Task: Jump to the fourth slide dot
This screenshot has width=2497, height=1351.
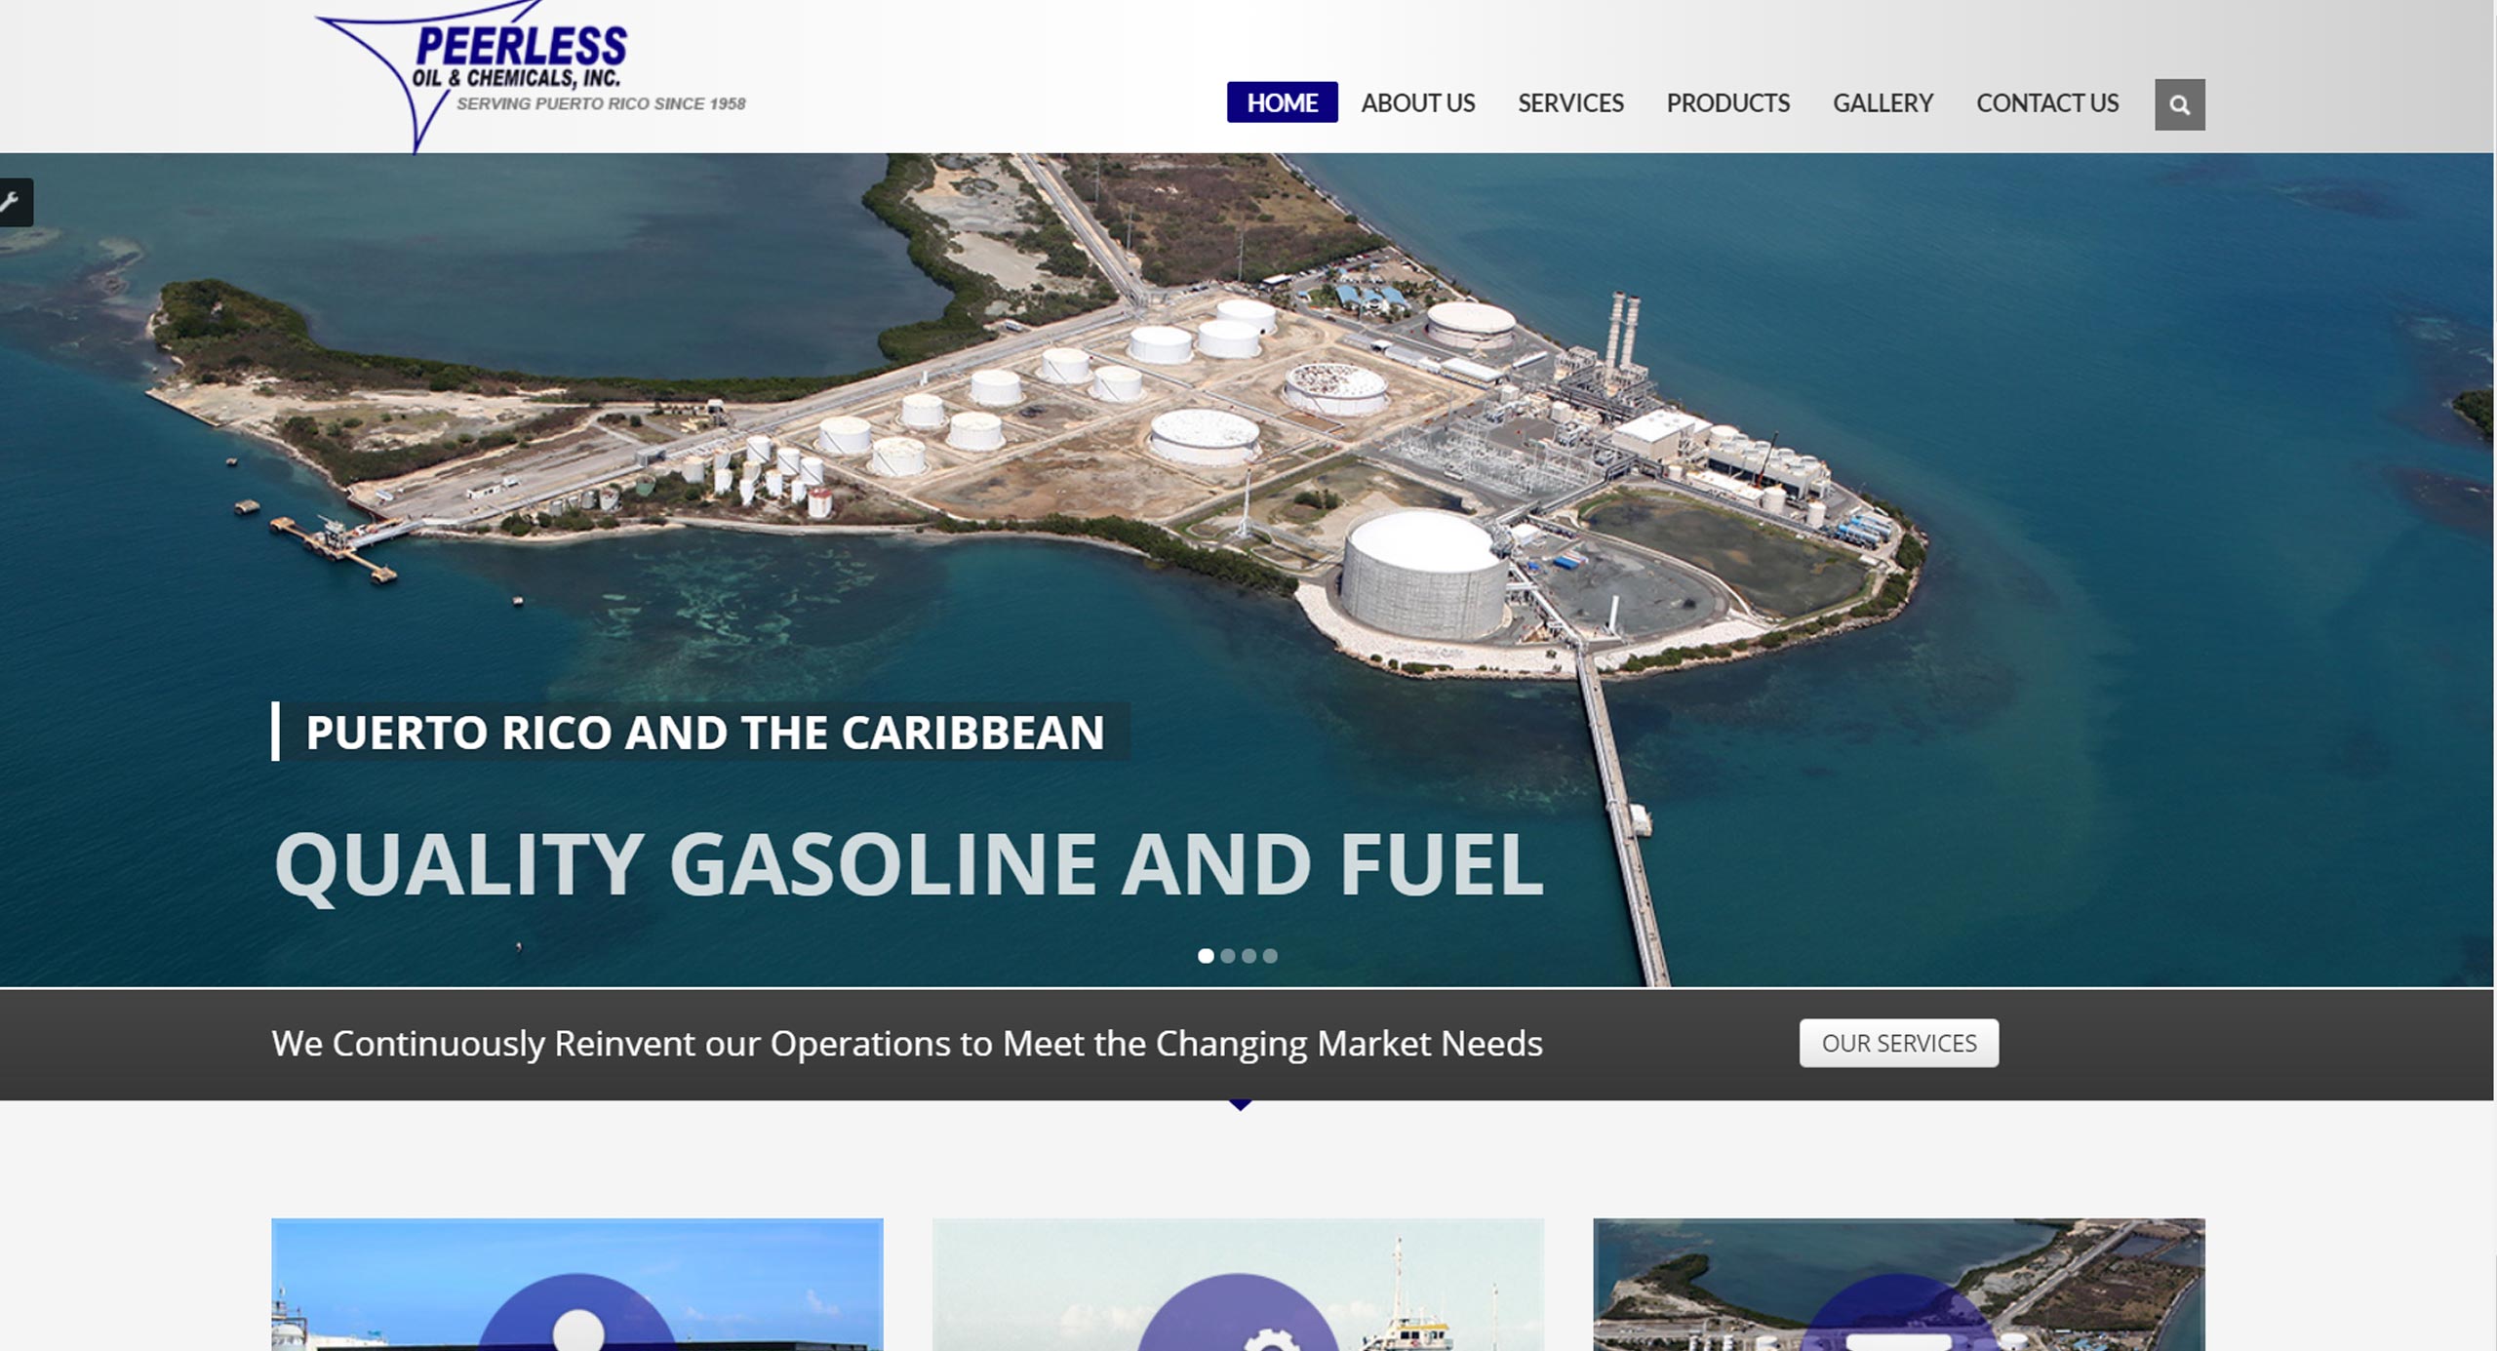Action: pos(1270,956)
